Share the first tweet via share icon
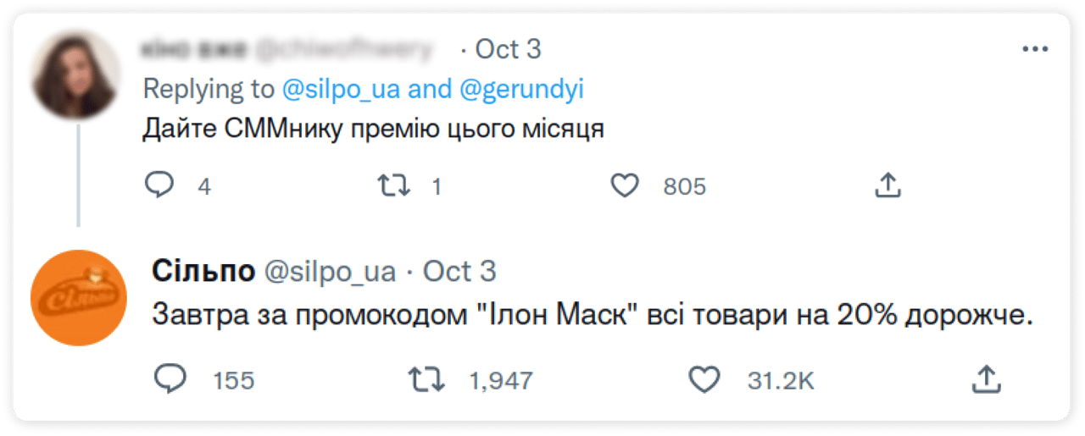1085x436 pixels. [887, 185]
